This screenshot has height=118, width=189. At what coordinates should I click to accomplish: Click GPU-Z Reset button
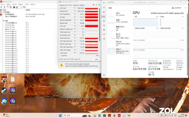coord(97,55)
